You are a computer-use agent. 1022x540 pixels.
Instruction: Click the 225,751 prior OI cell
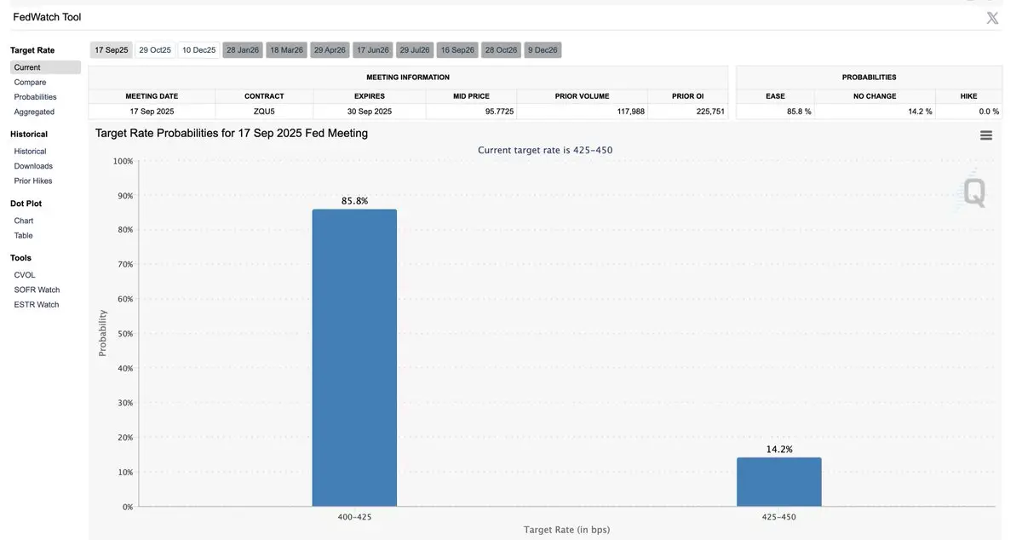pos(687,112)
